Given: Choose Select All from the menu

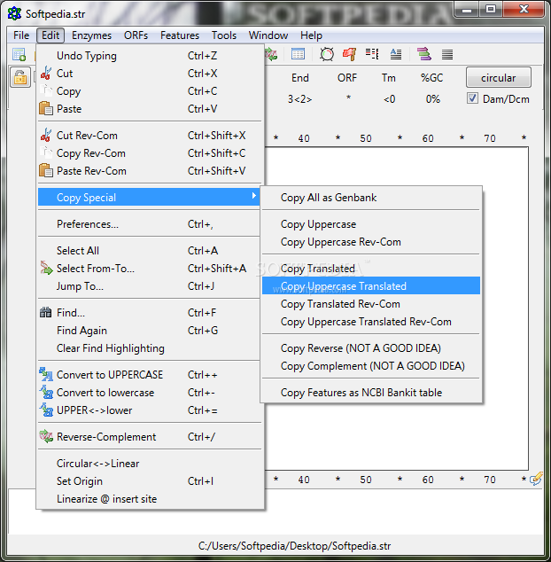Looking at the screenshot, I should (x=150, y=251).
